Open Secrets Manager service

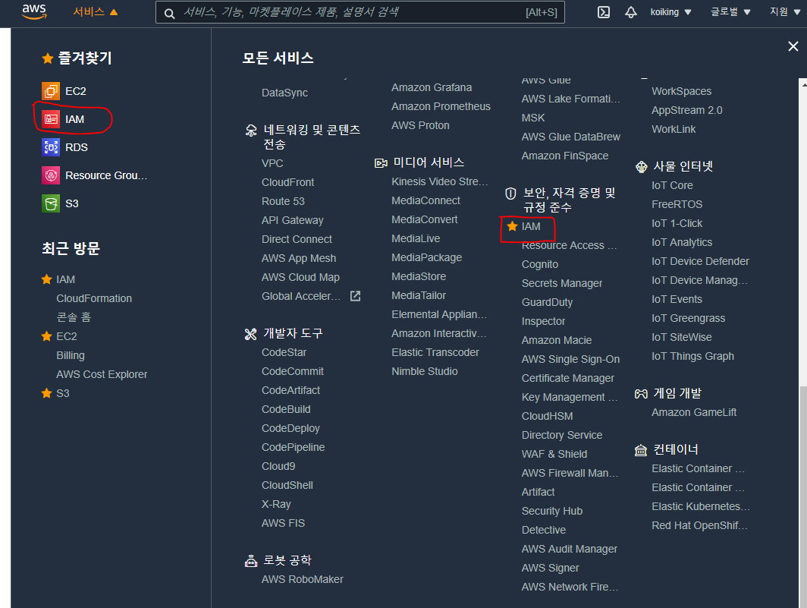pyautogui.click(x=562, y=283)
